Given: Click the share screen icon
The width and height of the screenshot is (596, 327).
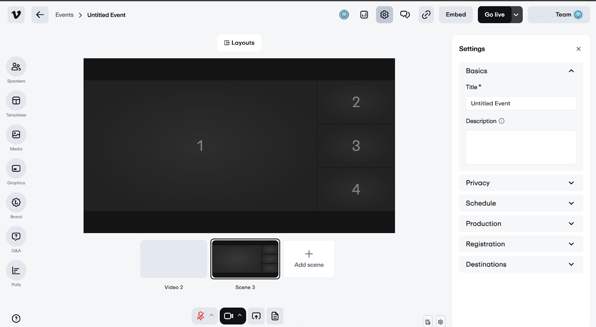Looking at the screenshot, I should [x=256, y=316].
